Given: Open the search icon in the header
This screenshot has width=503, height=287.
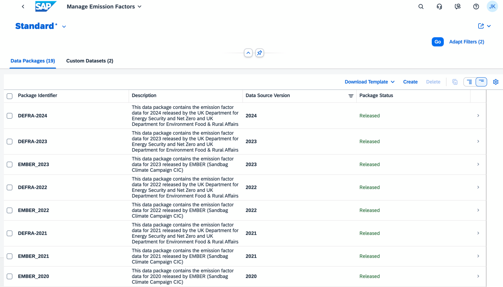Looking at the screenshot, I should [421, 7].
